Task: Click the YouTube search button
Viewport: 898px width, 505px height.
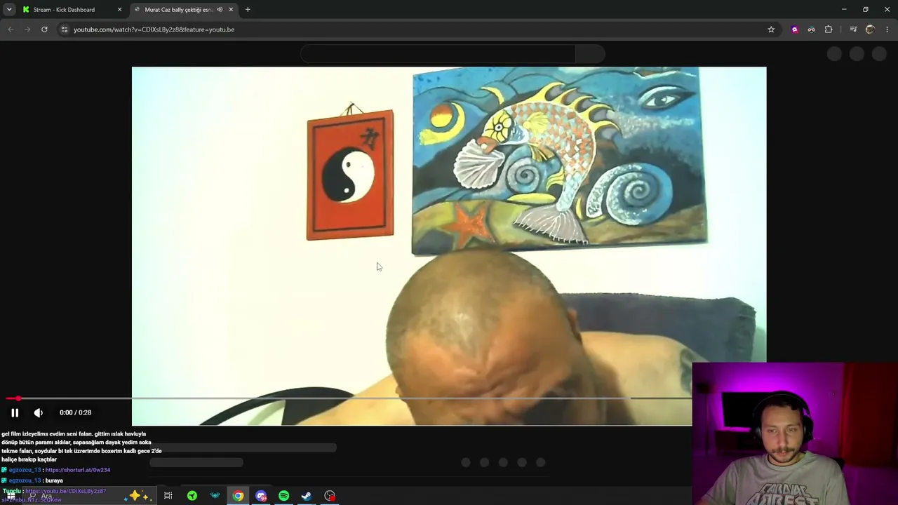Action: [590, 54]
